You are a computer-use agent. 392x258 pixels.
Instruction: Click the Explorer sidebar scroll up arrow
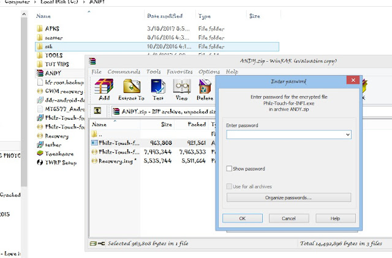click(x=24, y=15)
